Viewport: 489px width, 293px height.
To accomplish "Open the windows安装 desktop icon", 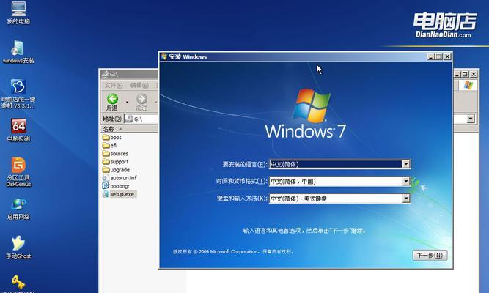I will point(18,52).
